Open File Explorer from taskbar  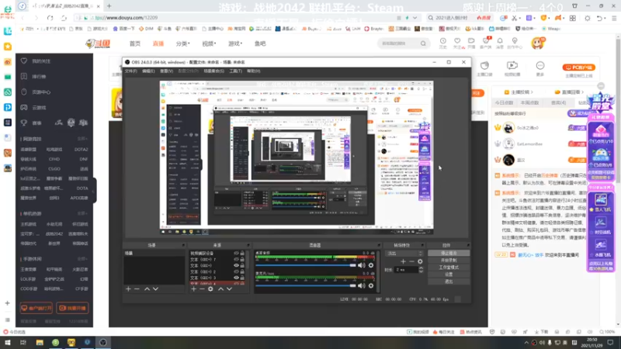tap(40, 343)
